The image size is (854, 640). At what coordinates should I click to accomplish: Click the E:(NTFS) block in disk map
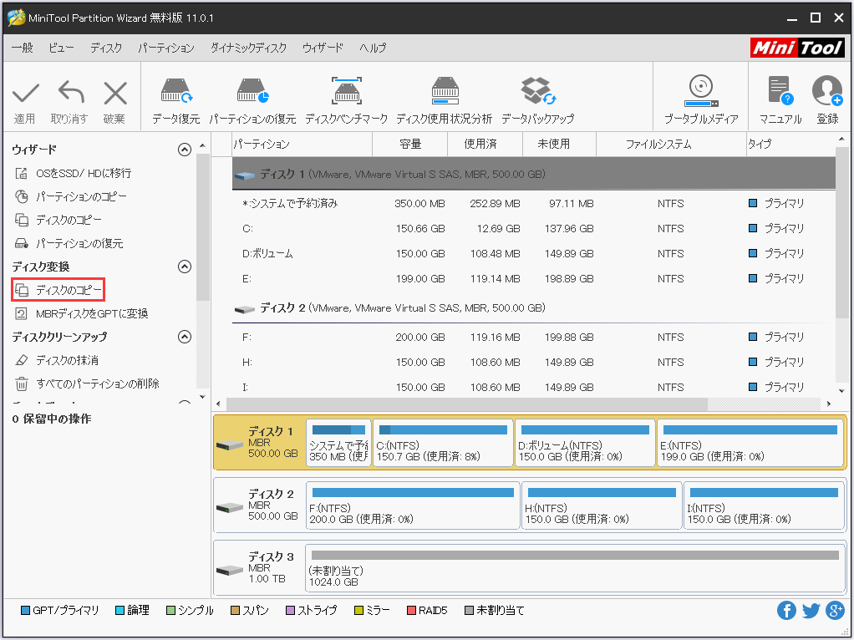[750, 443]
